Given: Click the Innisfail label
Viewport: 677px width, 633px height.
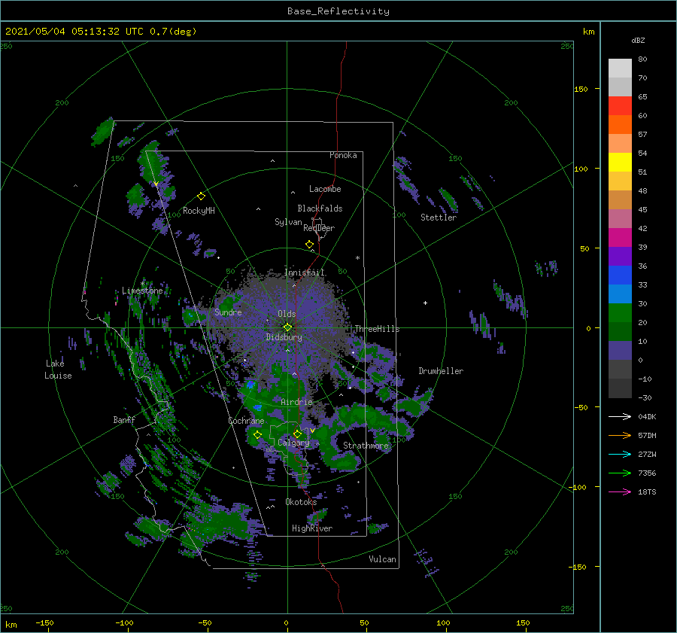Looking at the screenshot, I should (x=305, y=272).
